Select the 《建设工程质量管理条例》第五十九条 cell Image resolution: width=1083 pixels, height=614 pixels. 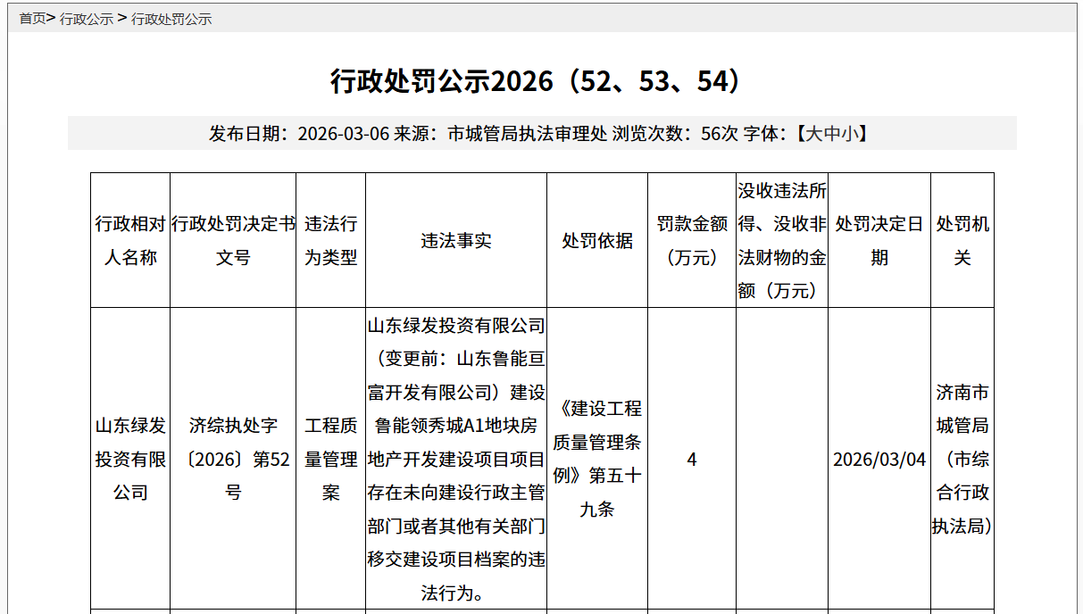(x=597, y=459)
